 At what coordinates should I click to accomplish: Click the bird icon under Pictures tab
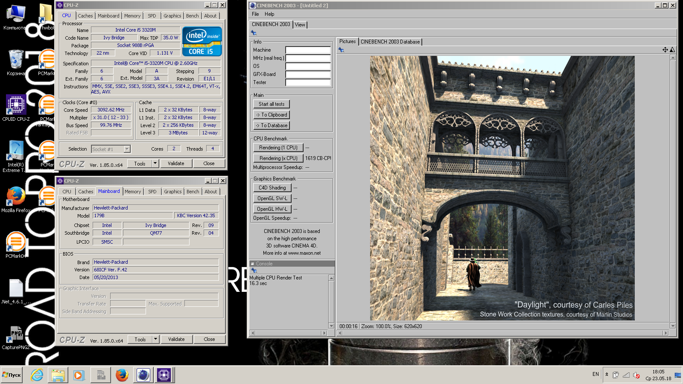point(341,50)
